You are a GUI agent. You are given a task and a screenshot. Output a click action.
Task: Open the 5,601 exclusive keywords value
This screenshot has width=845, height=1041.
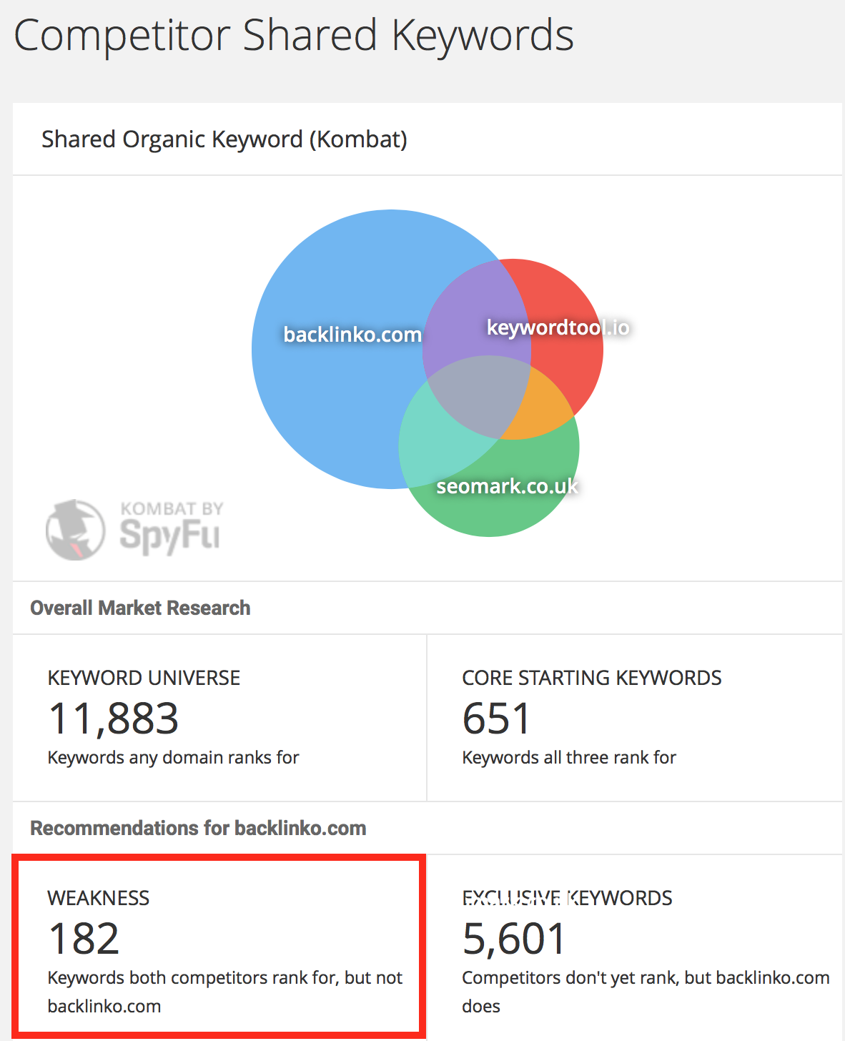click(x=514, y=938)
